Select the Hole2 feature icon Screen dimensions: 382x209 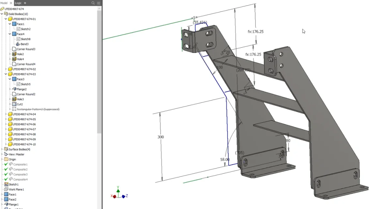14,54
